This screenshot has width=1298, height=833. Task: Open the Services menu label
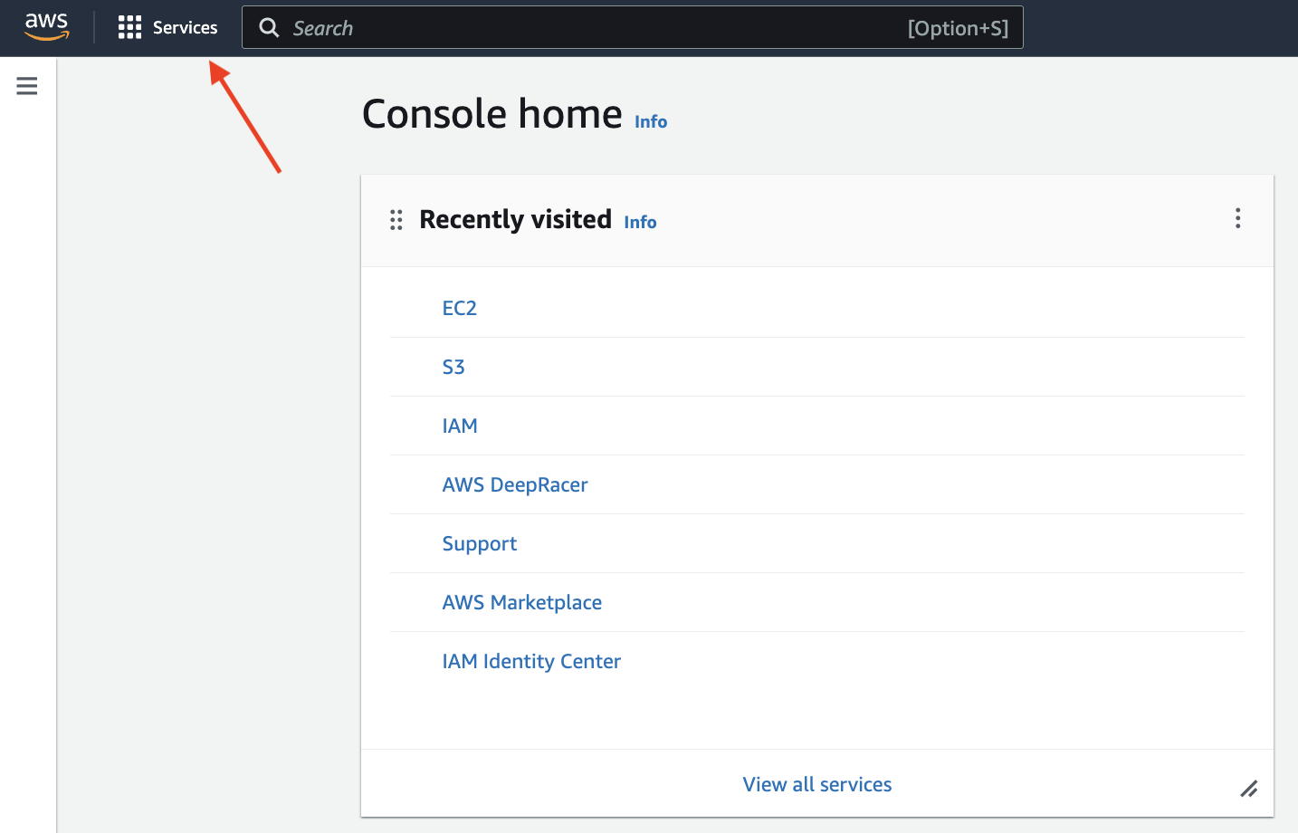point(185,28)
